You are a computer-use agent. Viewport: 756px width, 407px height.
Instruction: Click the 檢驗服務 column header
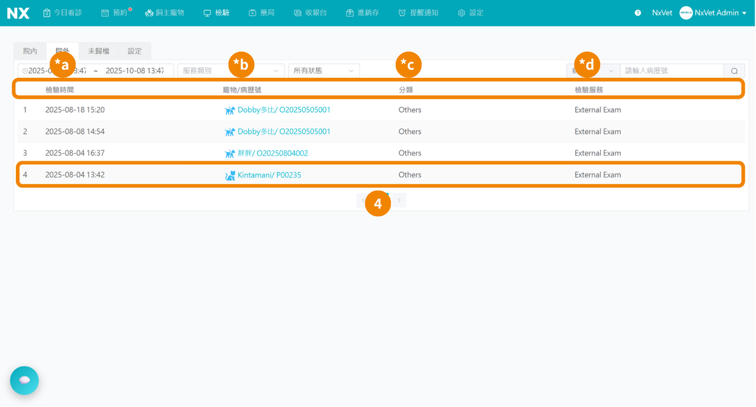pos(589,90)
